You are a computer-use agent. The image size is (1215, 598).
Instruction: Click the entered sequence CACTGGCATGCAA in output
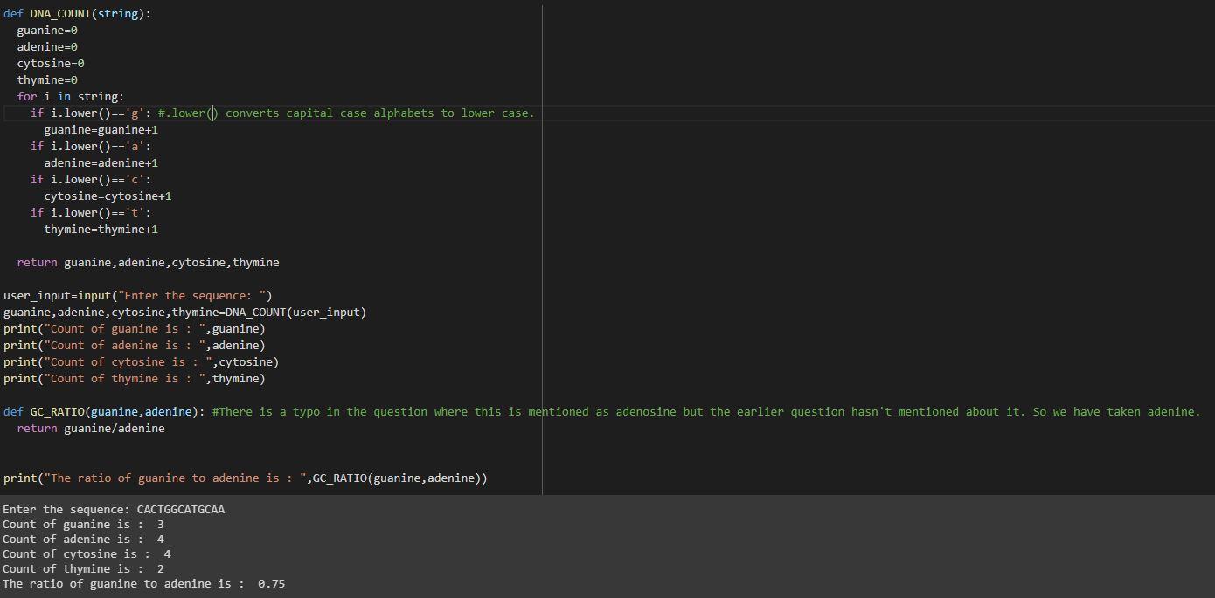pos(180,510)
